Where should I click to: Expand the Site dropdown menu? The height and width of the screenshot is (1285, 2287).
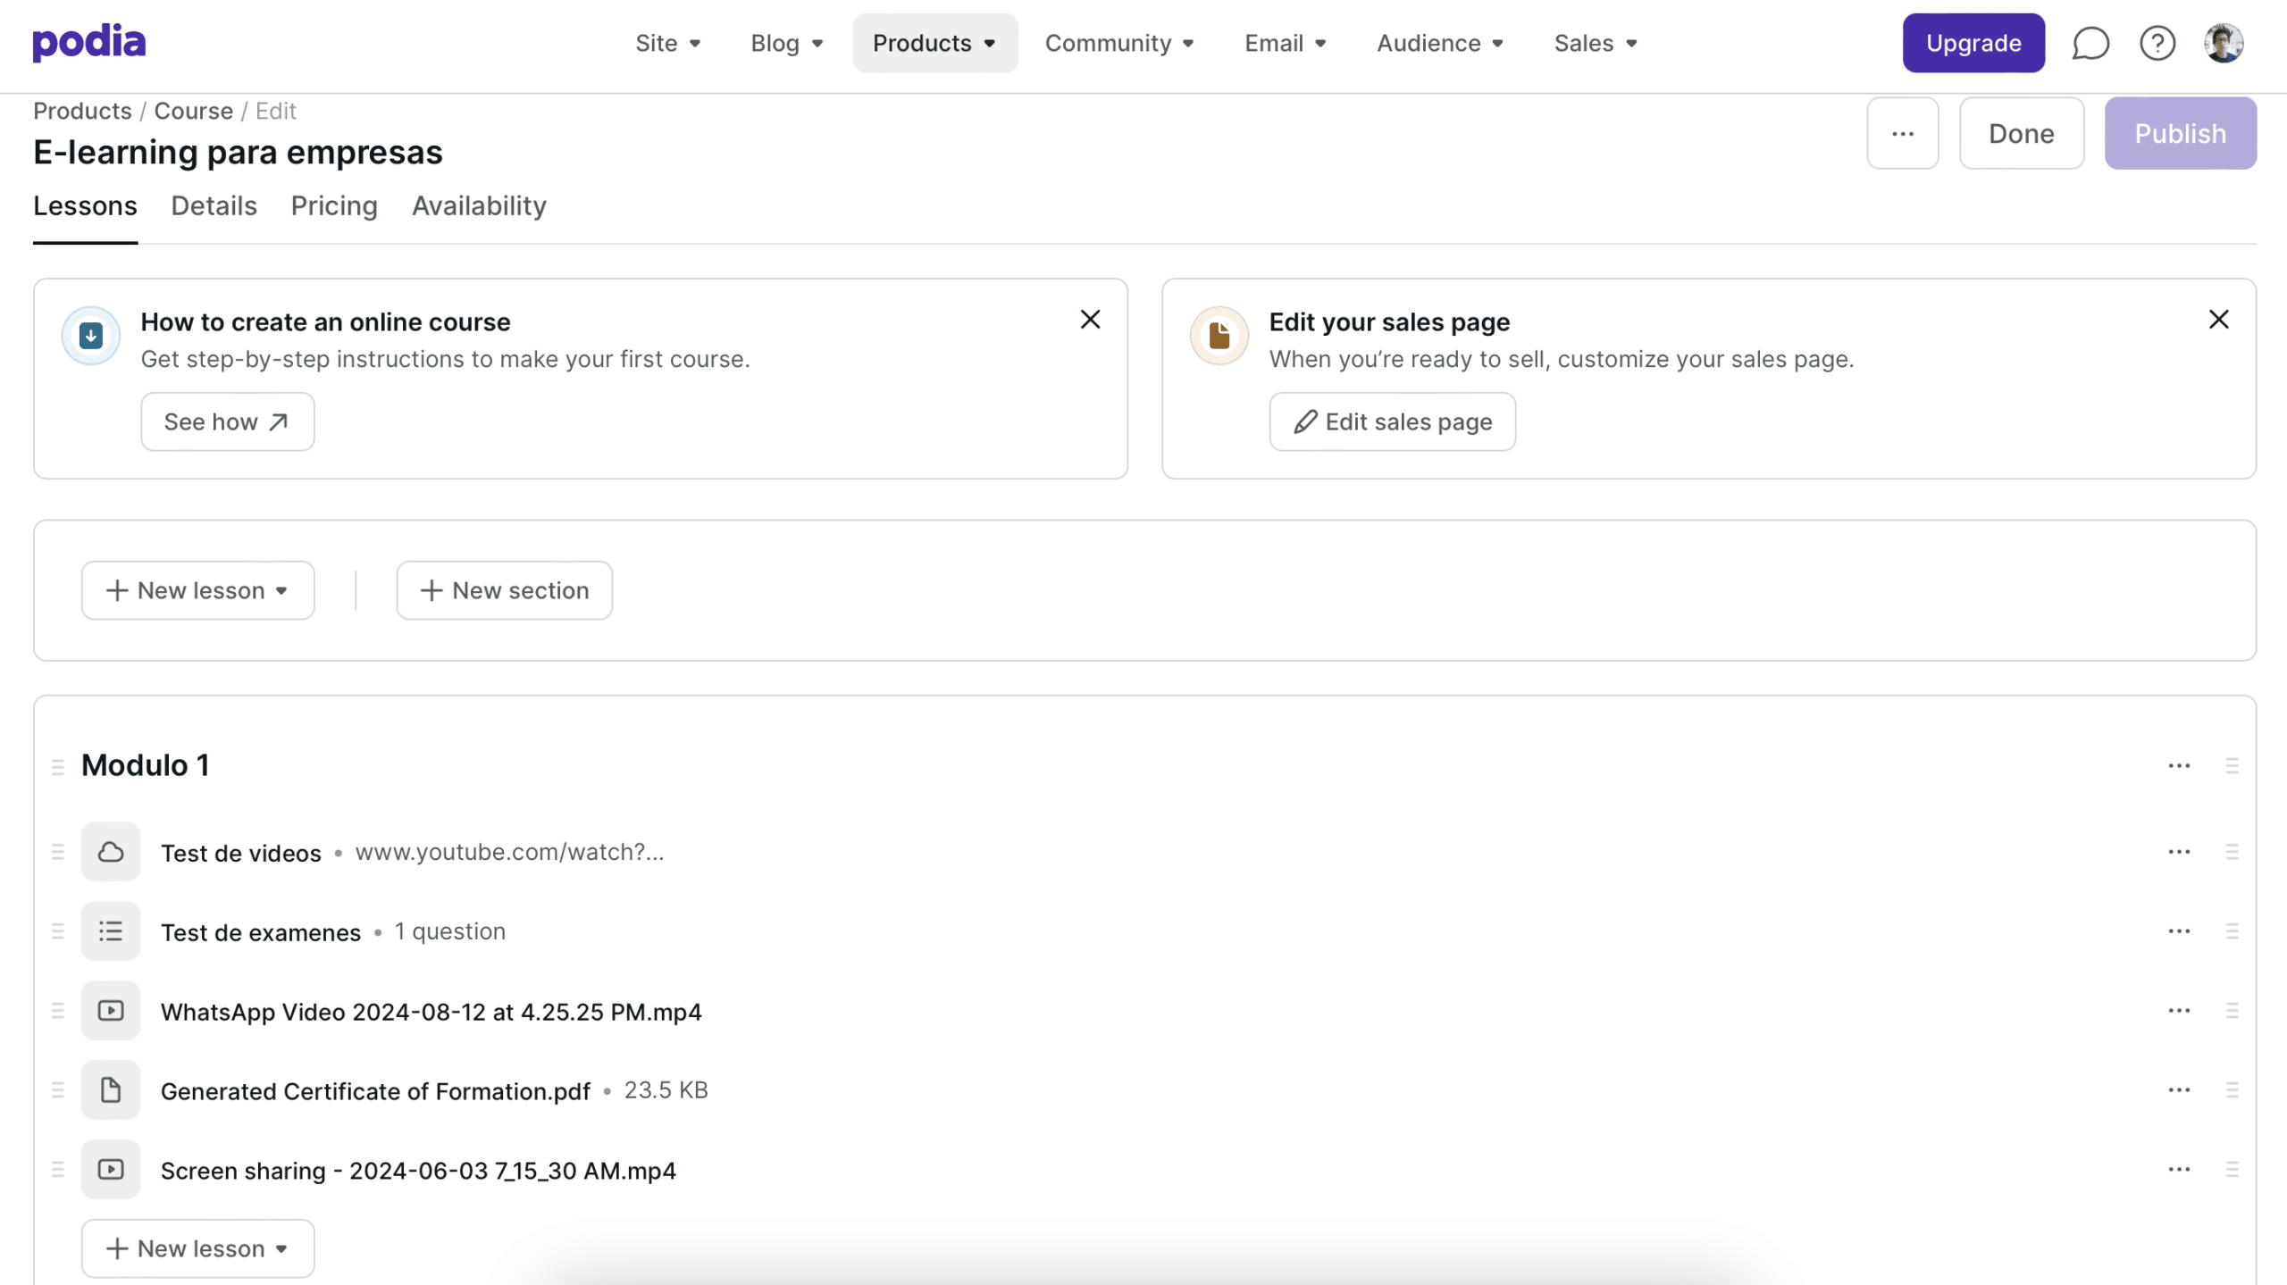point(668,43)
